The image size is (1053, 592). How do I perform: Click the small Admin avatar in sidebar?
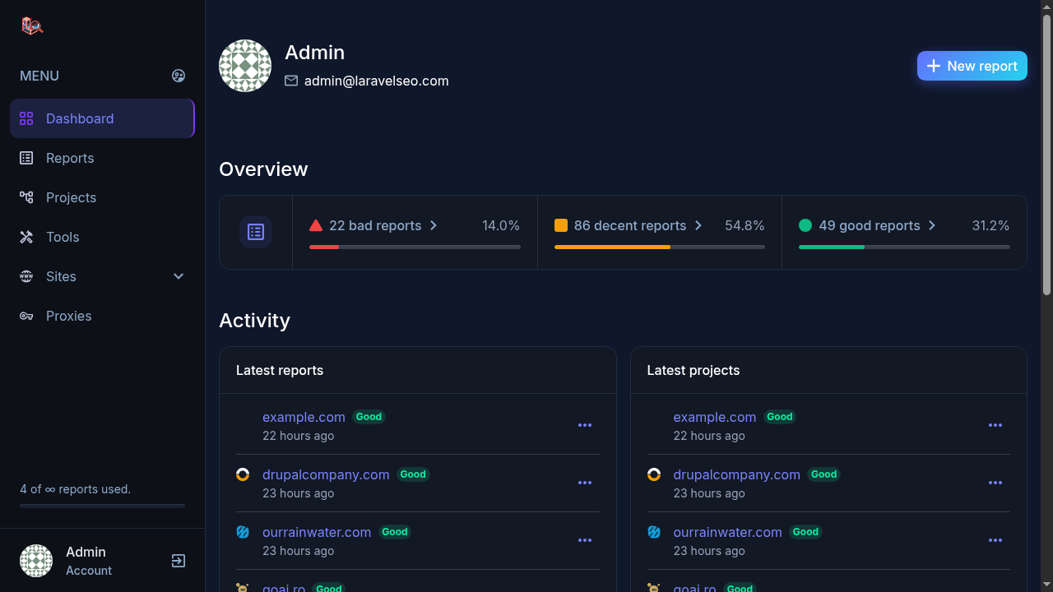[36, 561]
